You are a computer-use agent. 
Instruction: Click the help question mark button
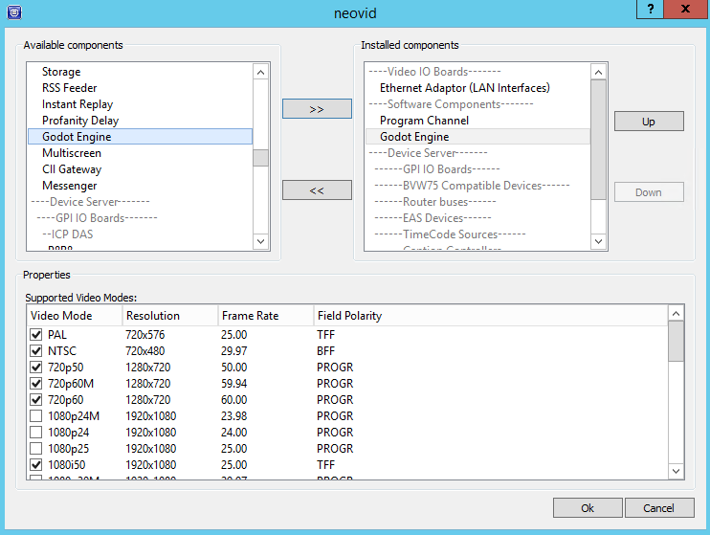click(651, 9)
